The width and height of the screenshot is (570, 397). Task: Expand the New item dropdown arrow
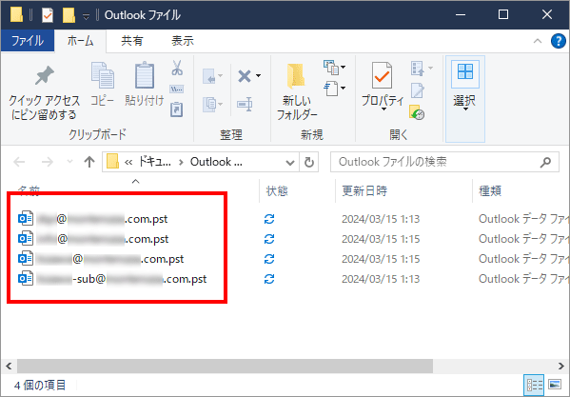point(343,68)
